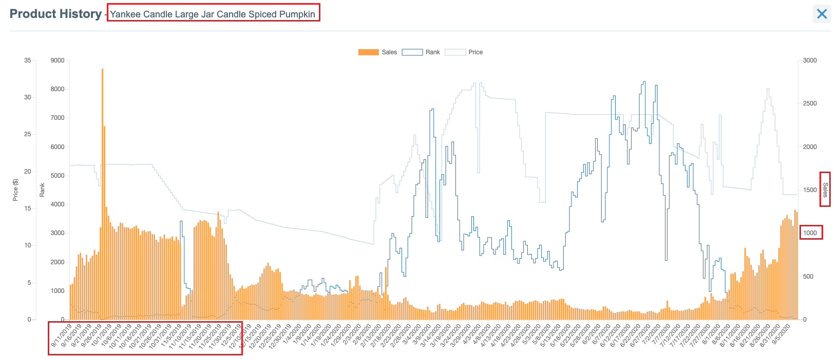Click the Product History heading
This screenshot has height=359, width=840.
55,14
